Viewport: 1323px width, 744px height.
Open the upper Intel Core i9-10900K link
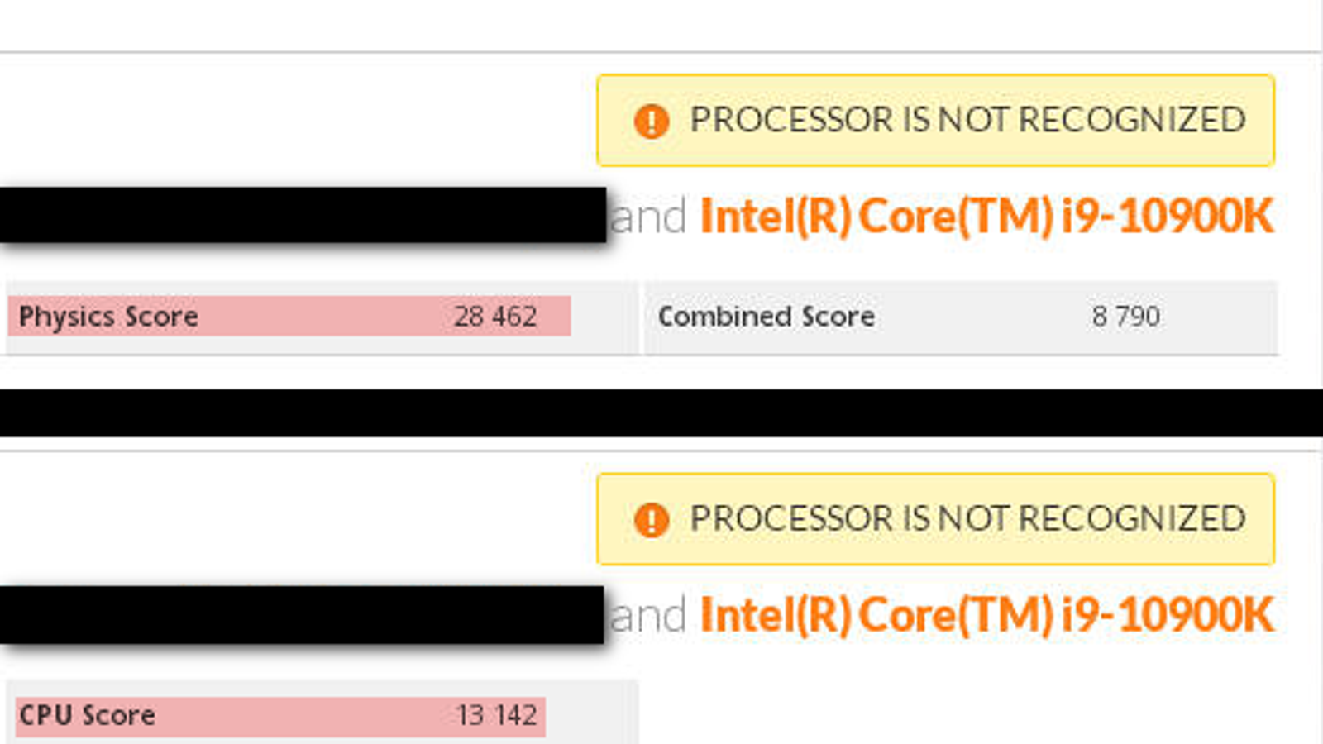(x=986, y=217)
